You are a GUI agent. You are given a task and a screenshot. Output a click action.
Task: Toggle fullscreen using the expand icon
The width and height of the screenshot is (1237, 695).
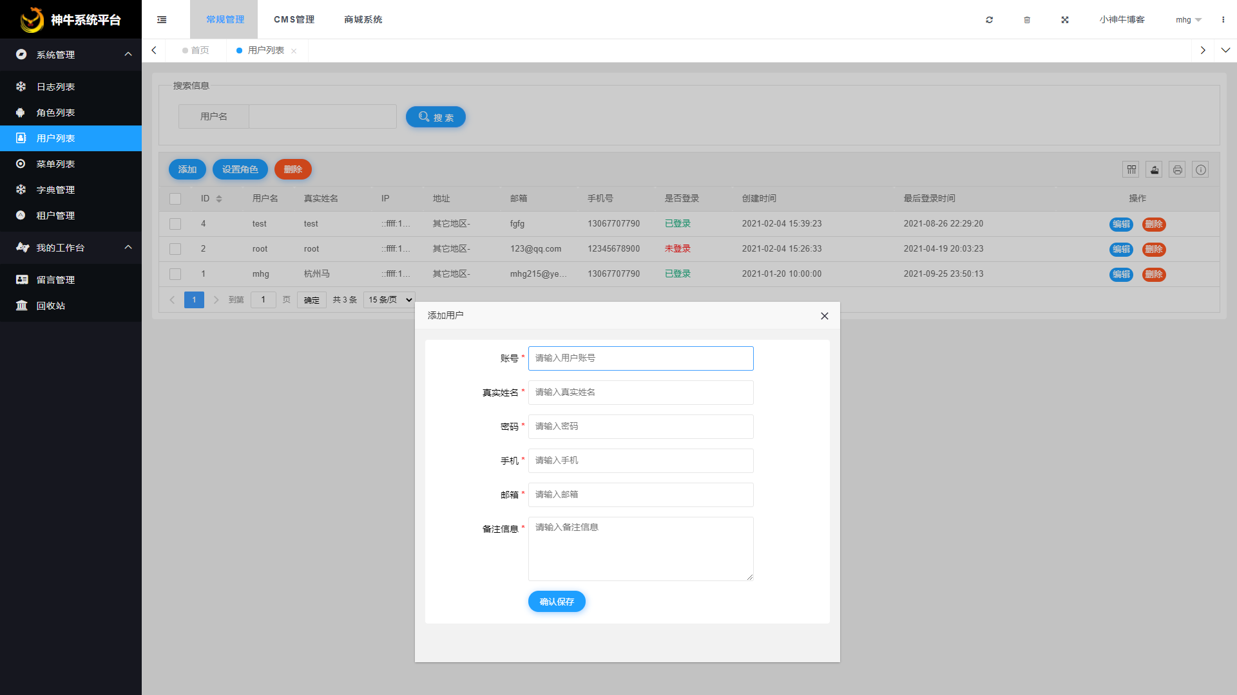coord(1065,19)
